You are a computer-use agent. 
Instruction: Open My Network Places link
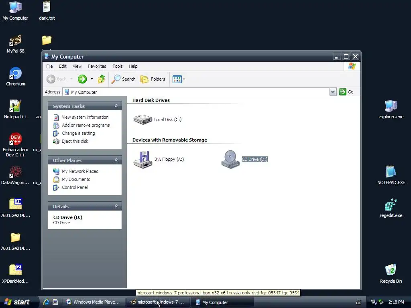pos(80,171)
